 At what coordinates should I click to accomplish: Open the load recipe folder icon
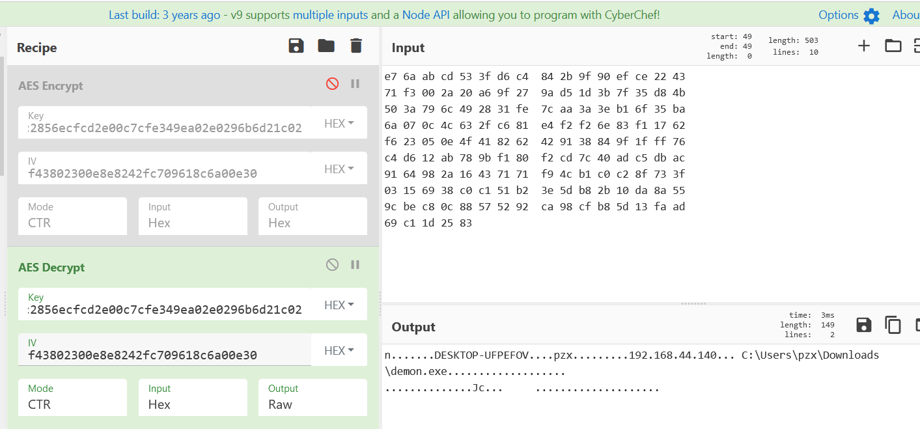(326, 46)
